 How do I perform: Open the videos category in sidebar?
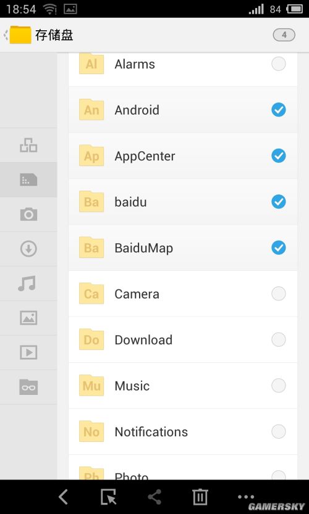tap(28, 352)
